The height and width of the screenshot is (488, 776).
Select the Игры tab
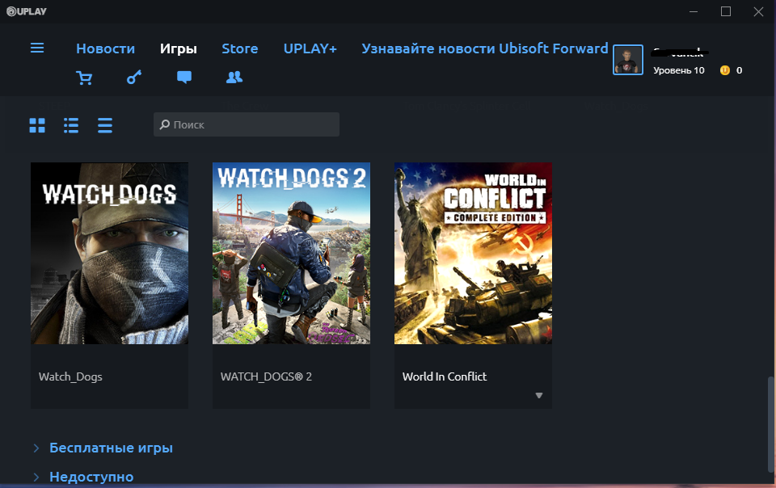(178, 48)
